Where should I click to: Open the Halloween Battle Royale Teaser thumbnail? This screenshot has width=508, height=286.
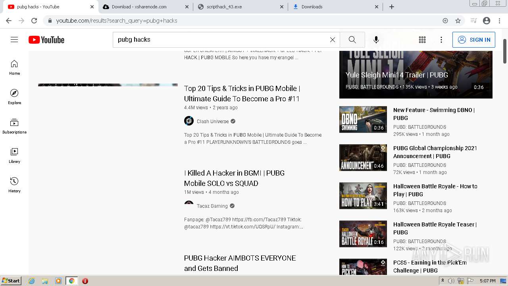tap(363, 234)
